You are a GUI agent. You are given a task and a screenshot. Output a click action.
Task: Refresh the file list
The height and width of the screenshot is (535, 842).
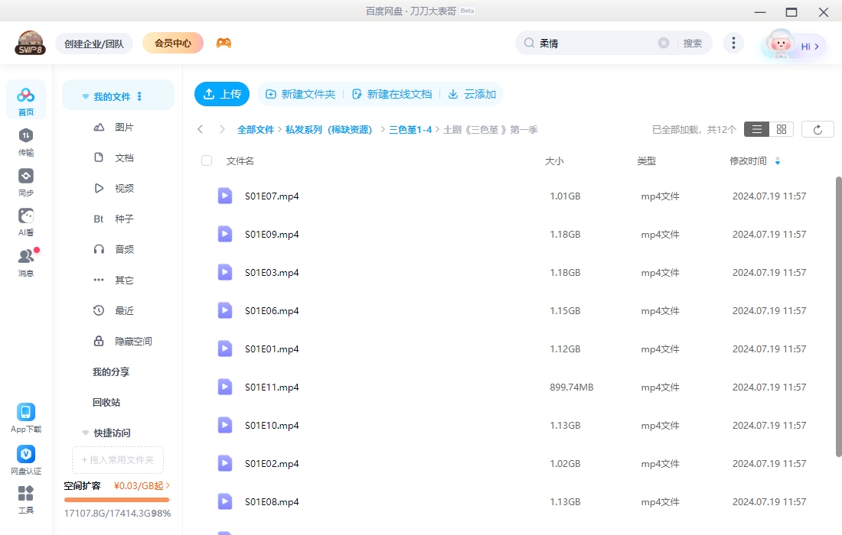818,128
